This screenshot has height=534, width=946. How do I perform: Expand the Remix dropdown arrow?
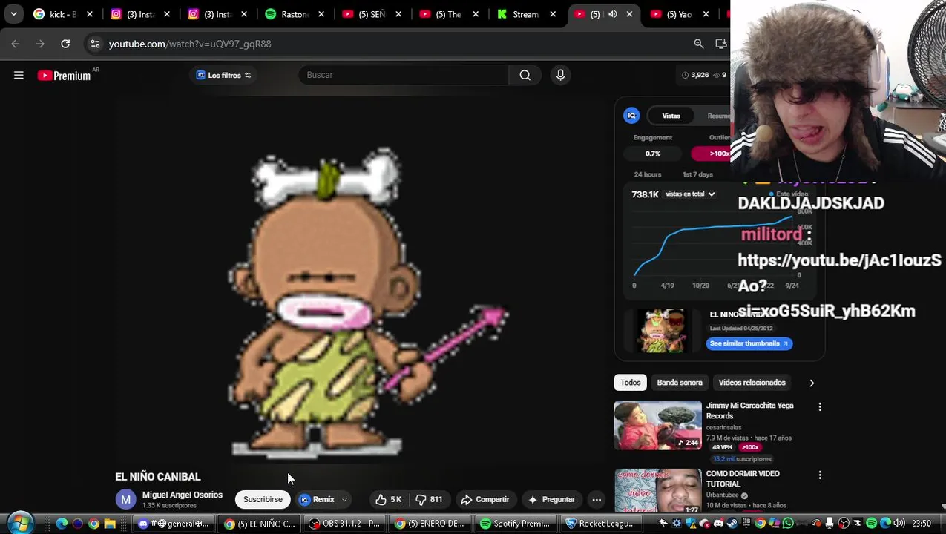344,500
